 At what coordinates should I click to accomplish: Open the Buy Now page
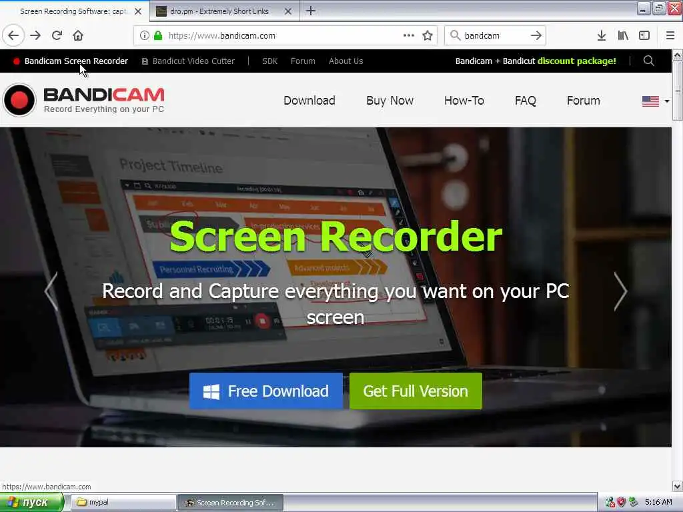click(x=390, y=101)
